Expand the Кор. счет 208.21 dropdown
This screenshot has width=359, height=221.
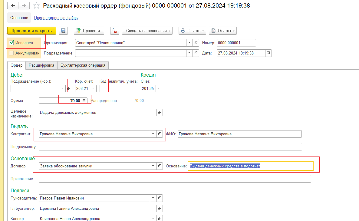93,88
